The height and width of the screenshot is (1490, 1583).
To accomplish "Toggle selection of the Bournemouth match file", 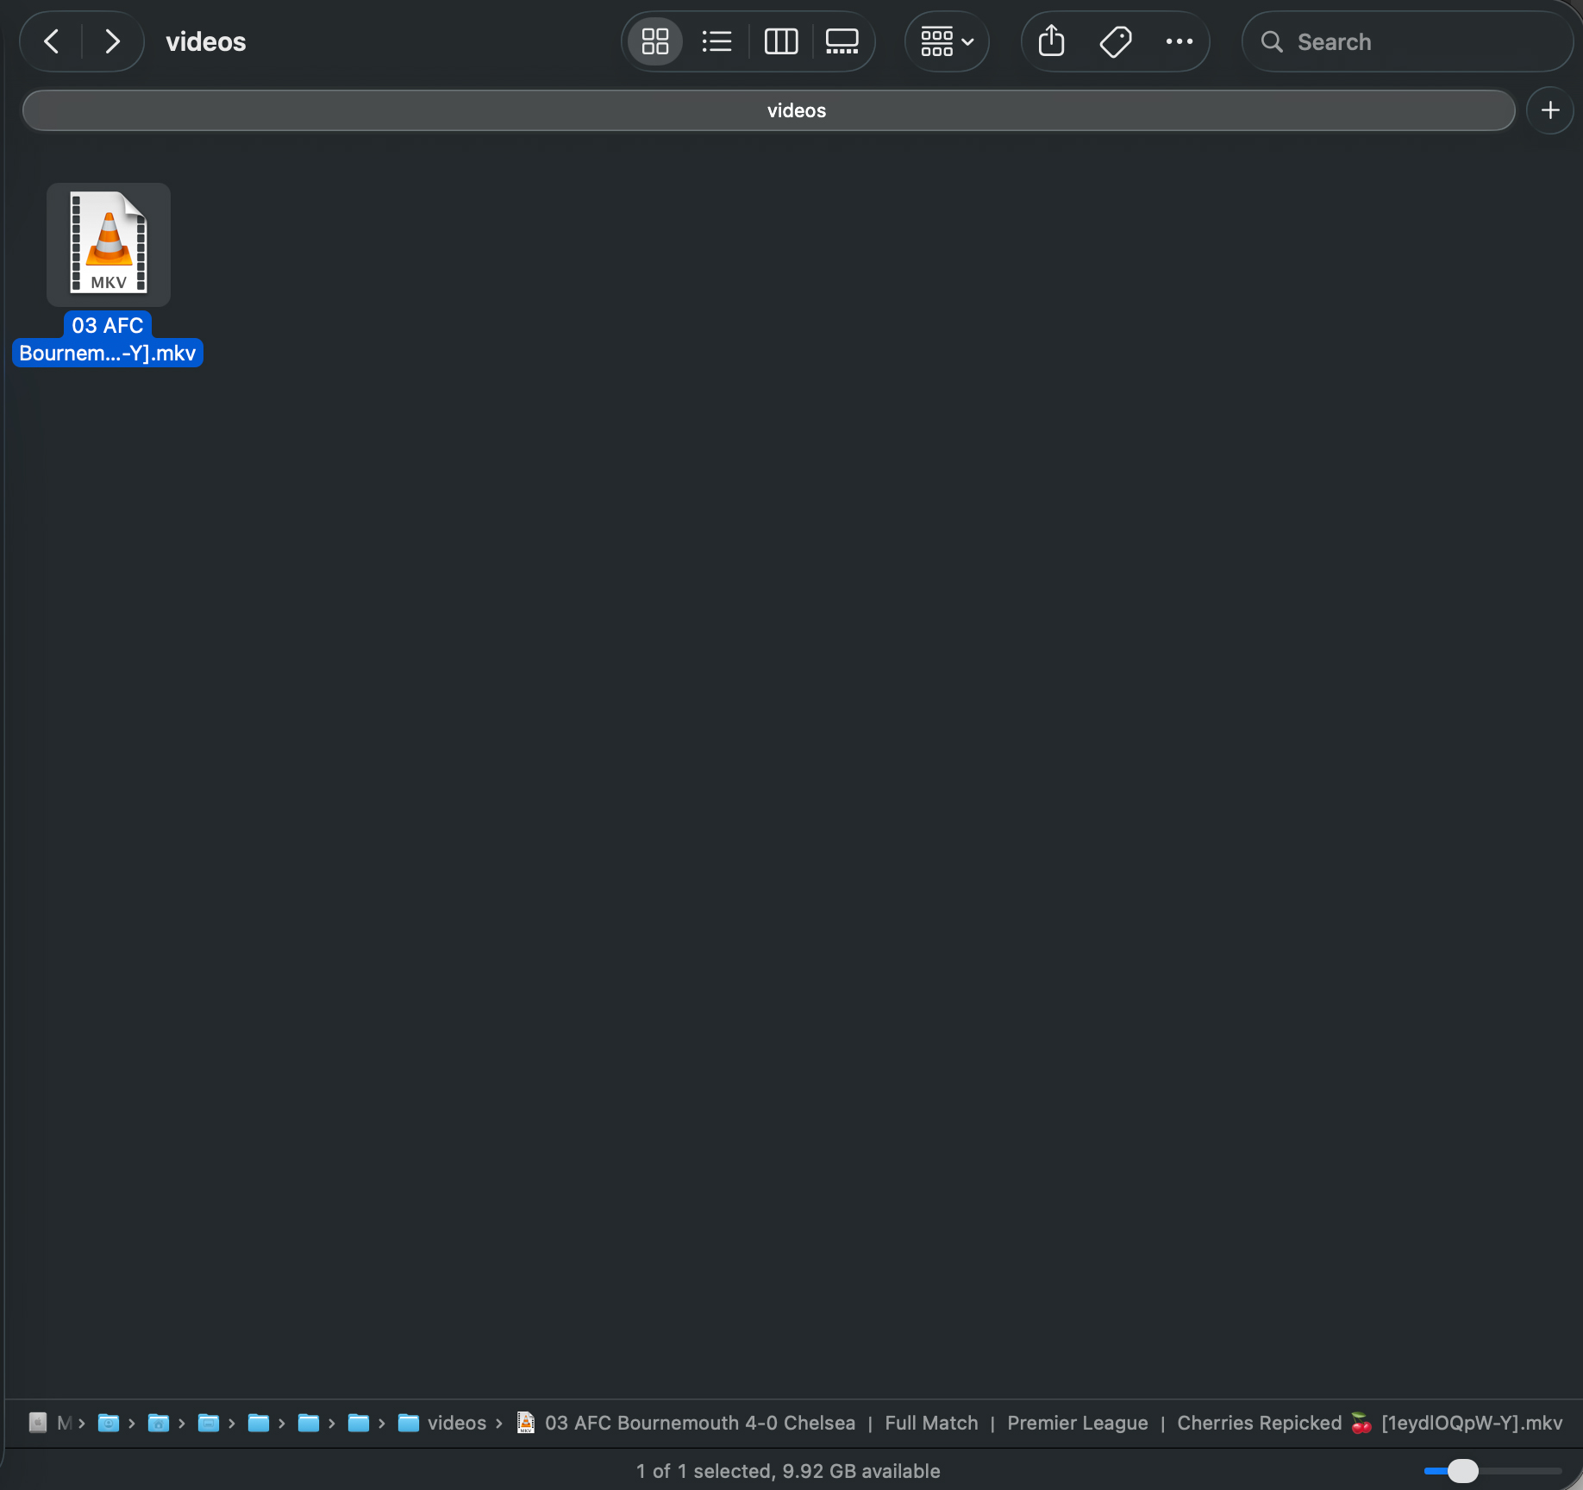I will tap(108, 245).
